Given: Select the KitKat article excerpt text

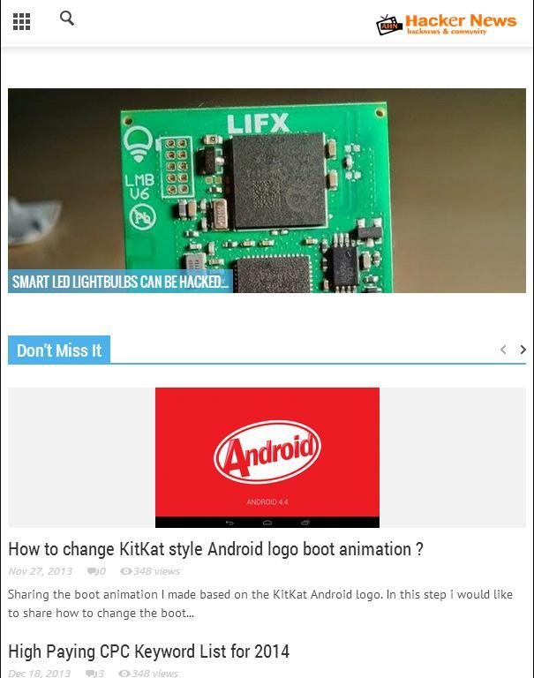Looking at the screenshot, I should pyautogui.click(x=260, y=604).
